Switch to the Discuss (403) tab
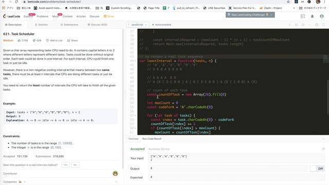 pos(98,25)
